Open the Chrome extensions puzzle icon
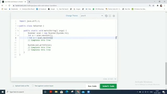Viewport: 167px width, 94px height. click(x=158, y=5)
